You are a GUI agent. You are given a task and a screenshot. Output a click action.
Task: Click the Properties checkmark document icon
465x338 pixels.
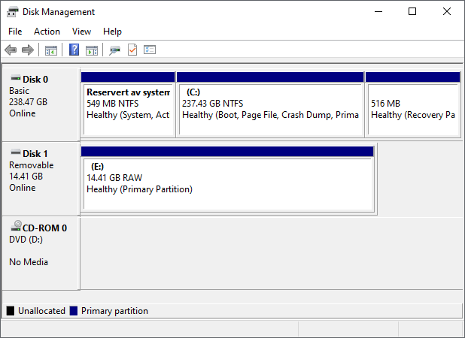pos(132,50)
